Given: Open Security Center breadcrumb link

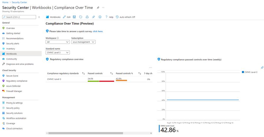Looking at the screenshot, I should pyautogui.click(x=19, y=2).
